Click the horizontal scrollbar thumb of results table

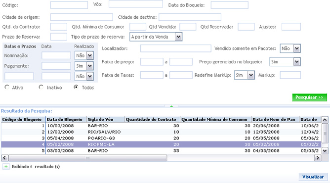[x=88, y=158]
